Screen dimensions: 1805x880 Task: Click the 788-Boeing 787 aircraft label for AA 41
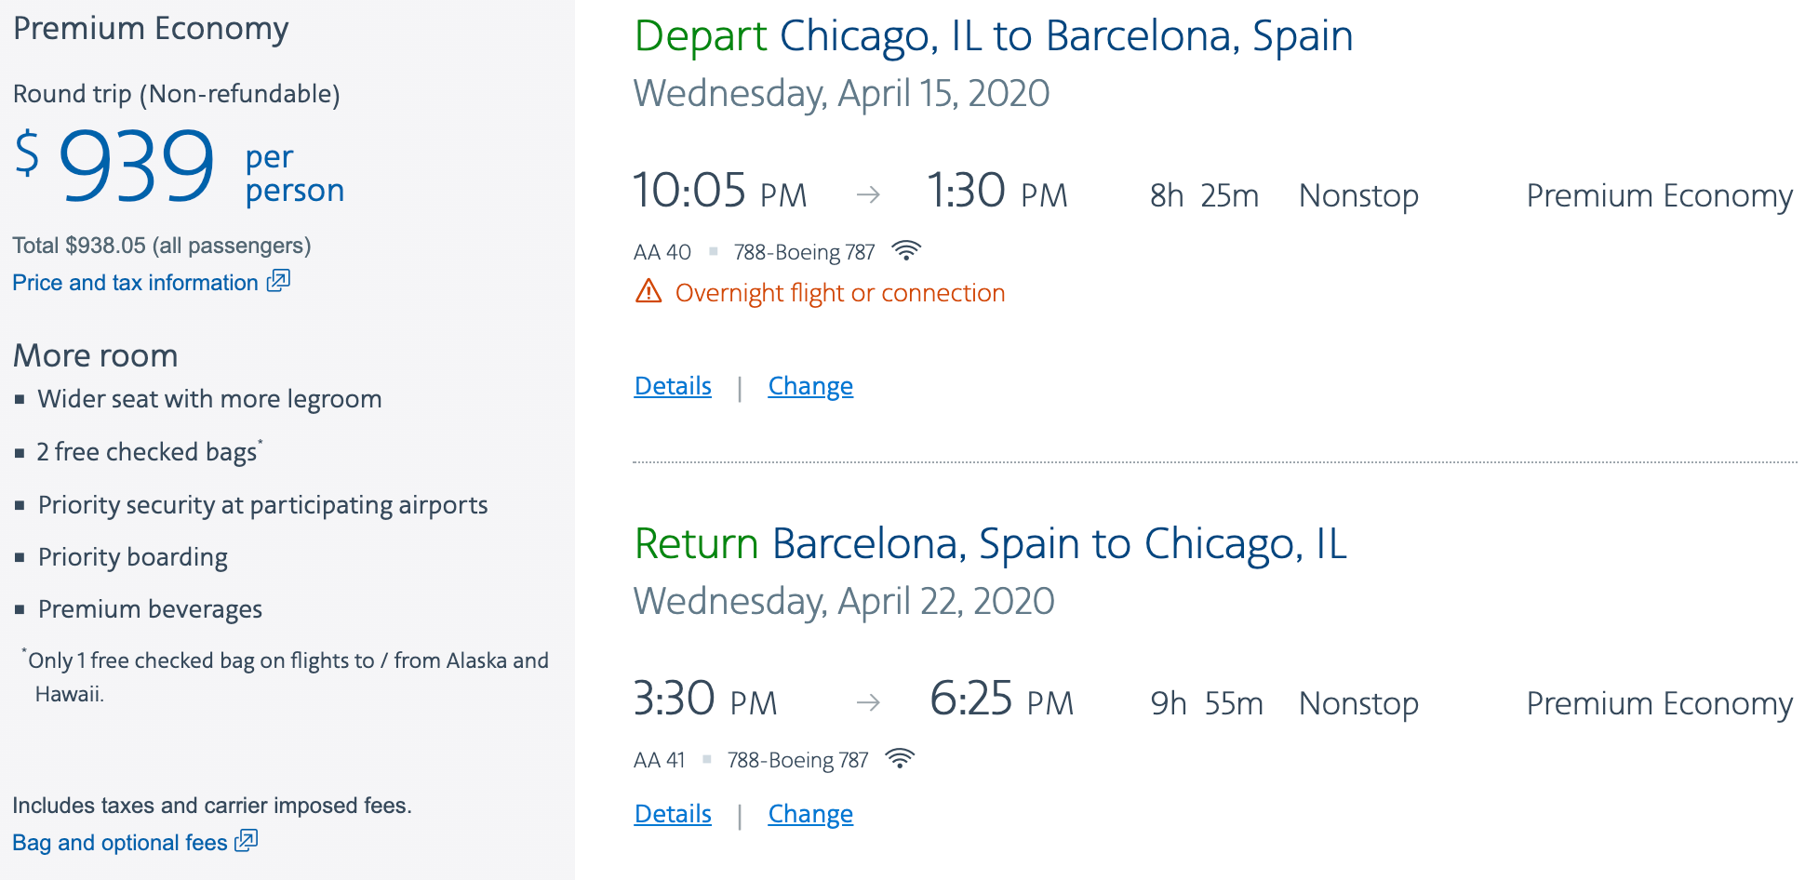[797, 760]
